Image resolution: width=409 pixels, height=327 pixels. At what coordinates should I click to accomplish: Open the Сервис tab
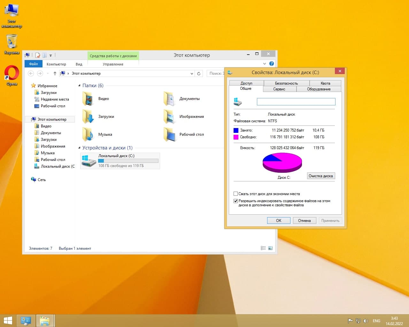pyautogui.click(x=279, y=89)
